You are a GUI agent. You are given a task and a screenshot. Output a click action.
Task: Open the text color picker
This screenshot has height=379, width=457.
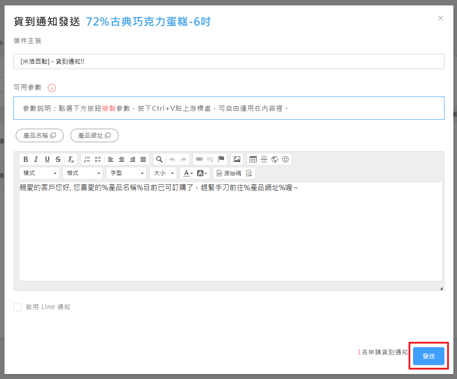coord(187,173)
